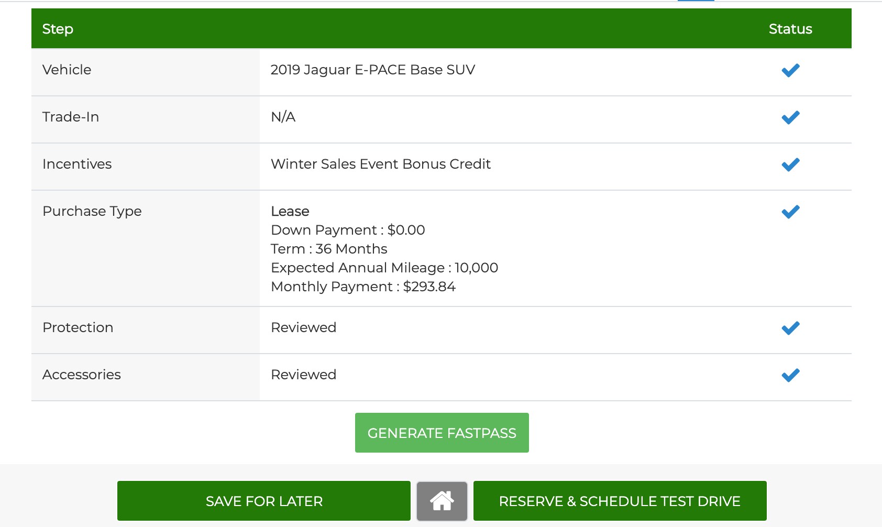882x527 pixels.
Task: Click Save For Later button
Action: (x=264, y=501)
